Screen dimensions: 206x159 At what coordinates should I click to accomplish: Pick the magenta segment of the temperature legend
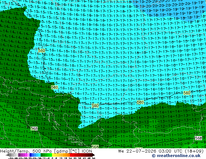pyautogui.click(x=26, y=155)
